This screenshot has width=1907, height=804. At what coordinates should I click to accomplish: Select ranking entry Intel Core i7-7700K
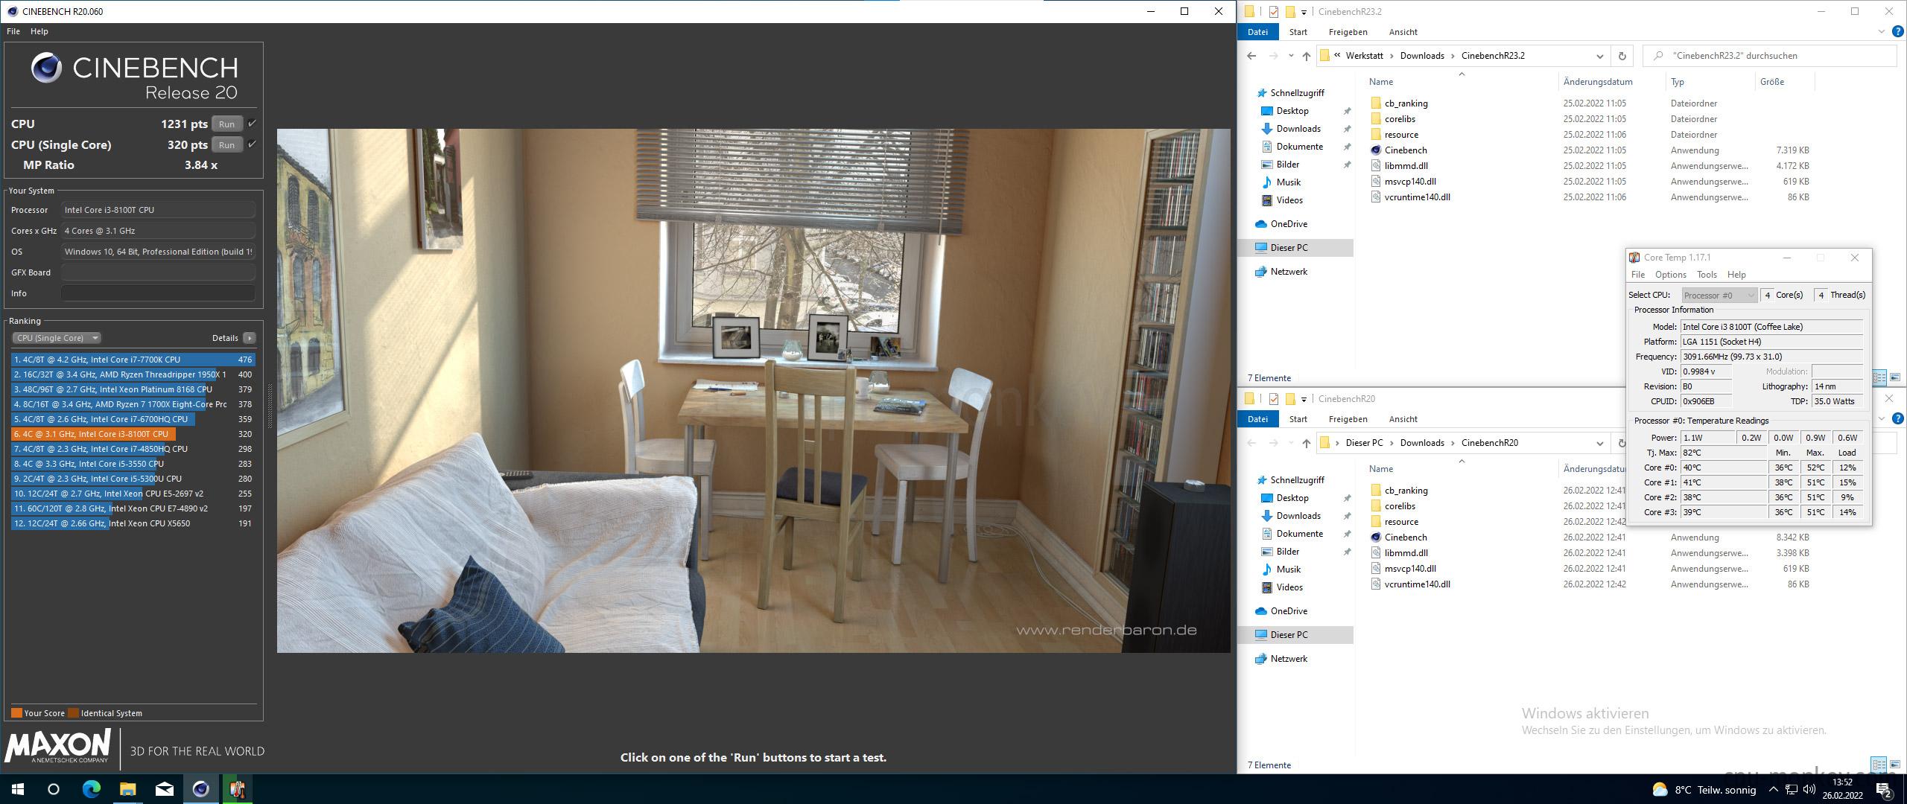coord(133,360)
